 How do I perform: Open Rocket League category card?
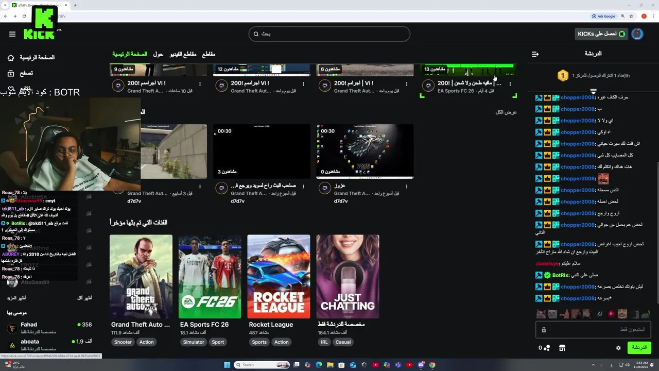pyautogui.click(x=279, y=277)
